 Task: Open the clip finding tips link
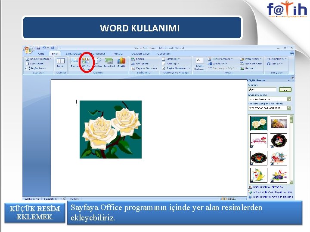[273, 197]
